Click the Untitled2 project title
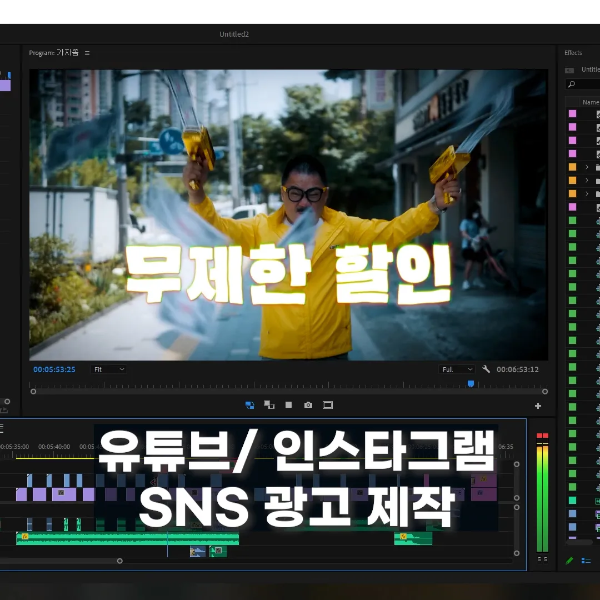The image size is (600, 600). coord(234,34)
